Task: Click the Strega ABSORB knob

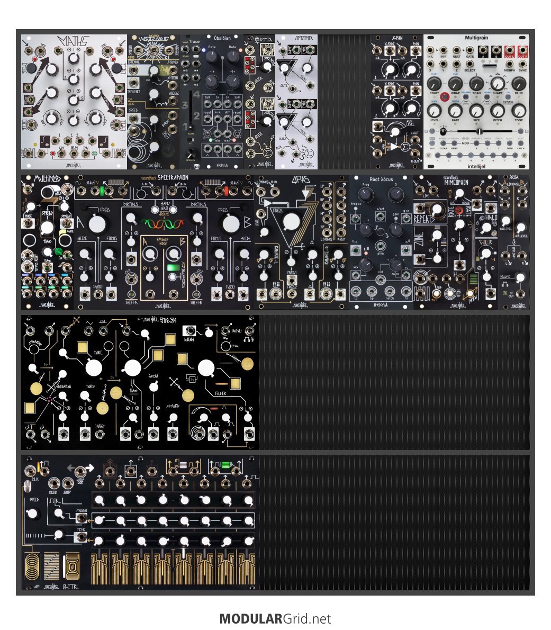Action: (173, 418)
